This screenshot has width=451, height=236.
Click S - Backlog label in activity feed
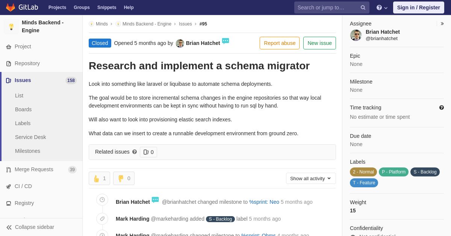pos(220,219)
